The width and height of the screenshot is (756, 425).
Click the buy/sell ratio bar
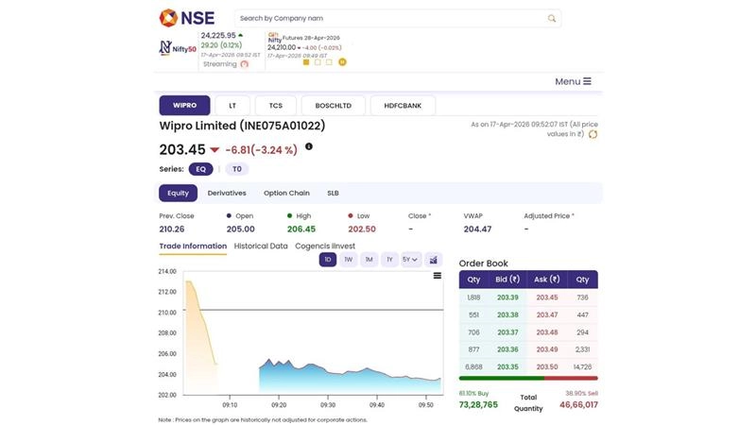[x=528, y=378]
